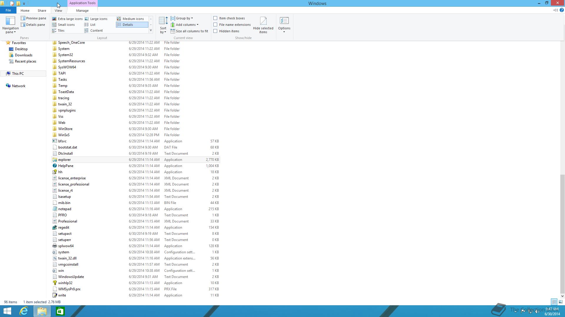The image size is (565, 317).
Task: Click the write application icon
Action: [54, 295]
